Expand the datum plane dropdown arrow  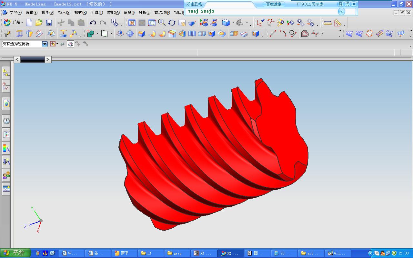[111, 34]
